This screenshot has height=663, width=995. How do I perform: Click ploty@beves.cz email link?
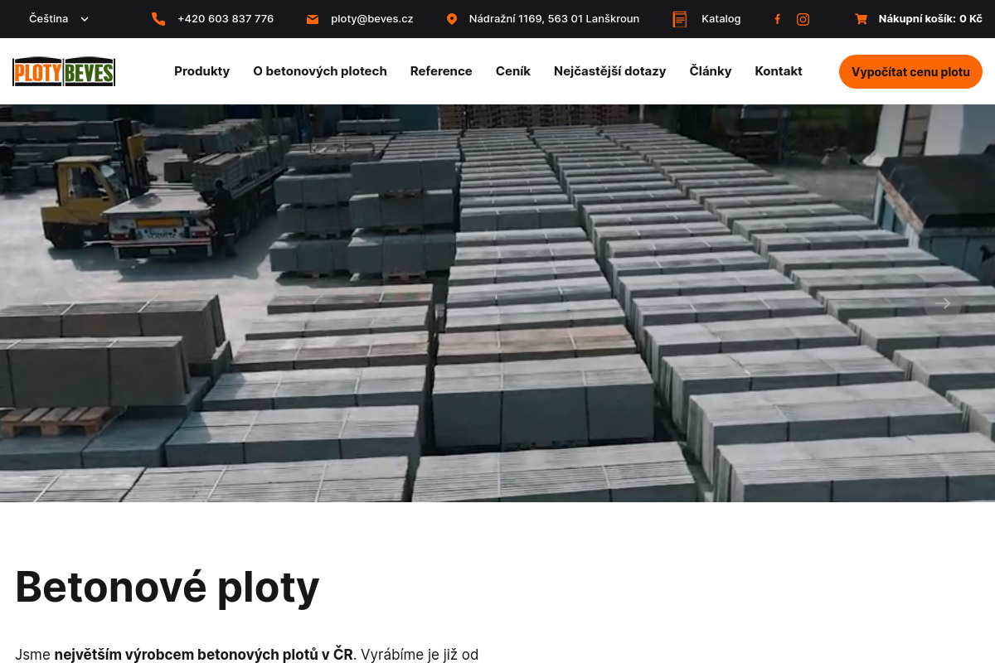click(x=371, y=19)
